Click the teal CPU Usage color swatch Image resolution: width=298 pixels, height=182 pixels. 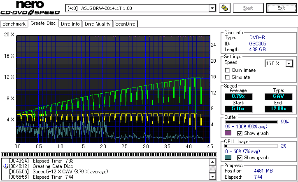[228, 158]
